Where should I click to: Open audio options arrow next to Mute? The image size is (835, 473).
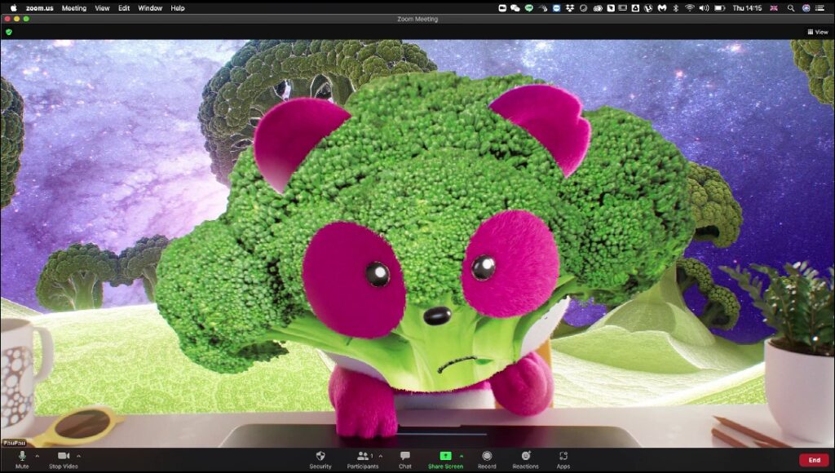click(38, 456)
